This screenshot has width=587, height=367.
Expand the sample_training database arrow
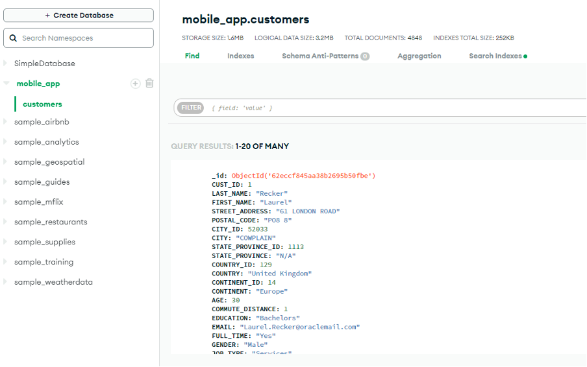click(x=5, y=261)
